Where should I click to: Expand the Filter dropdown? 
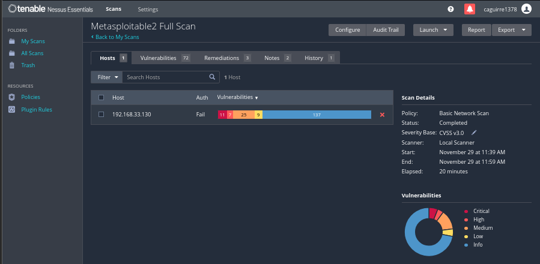pos(107,77)
